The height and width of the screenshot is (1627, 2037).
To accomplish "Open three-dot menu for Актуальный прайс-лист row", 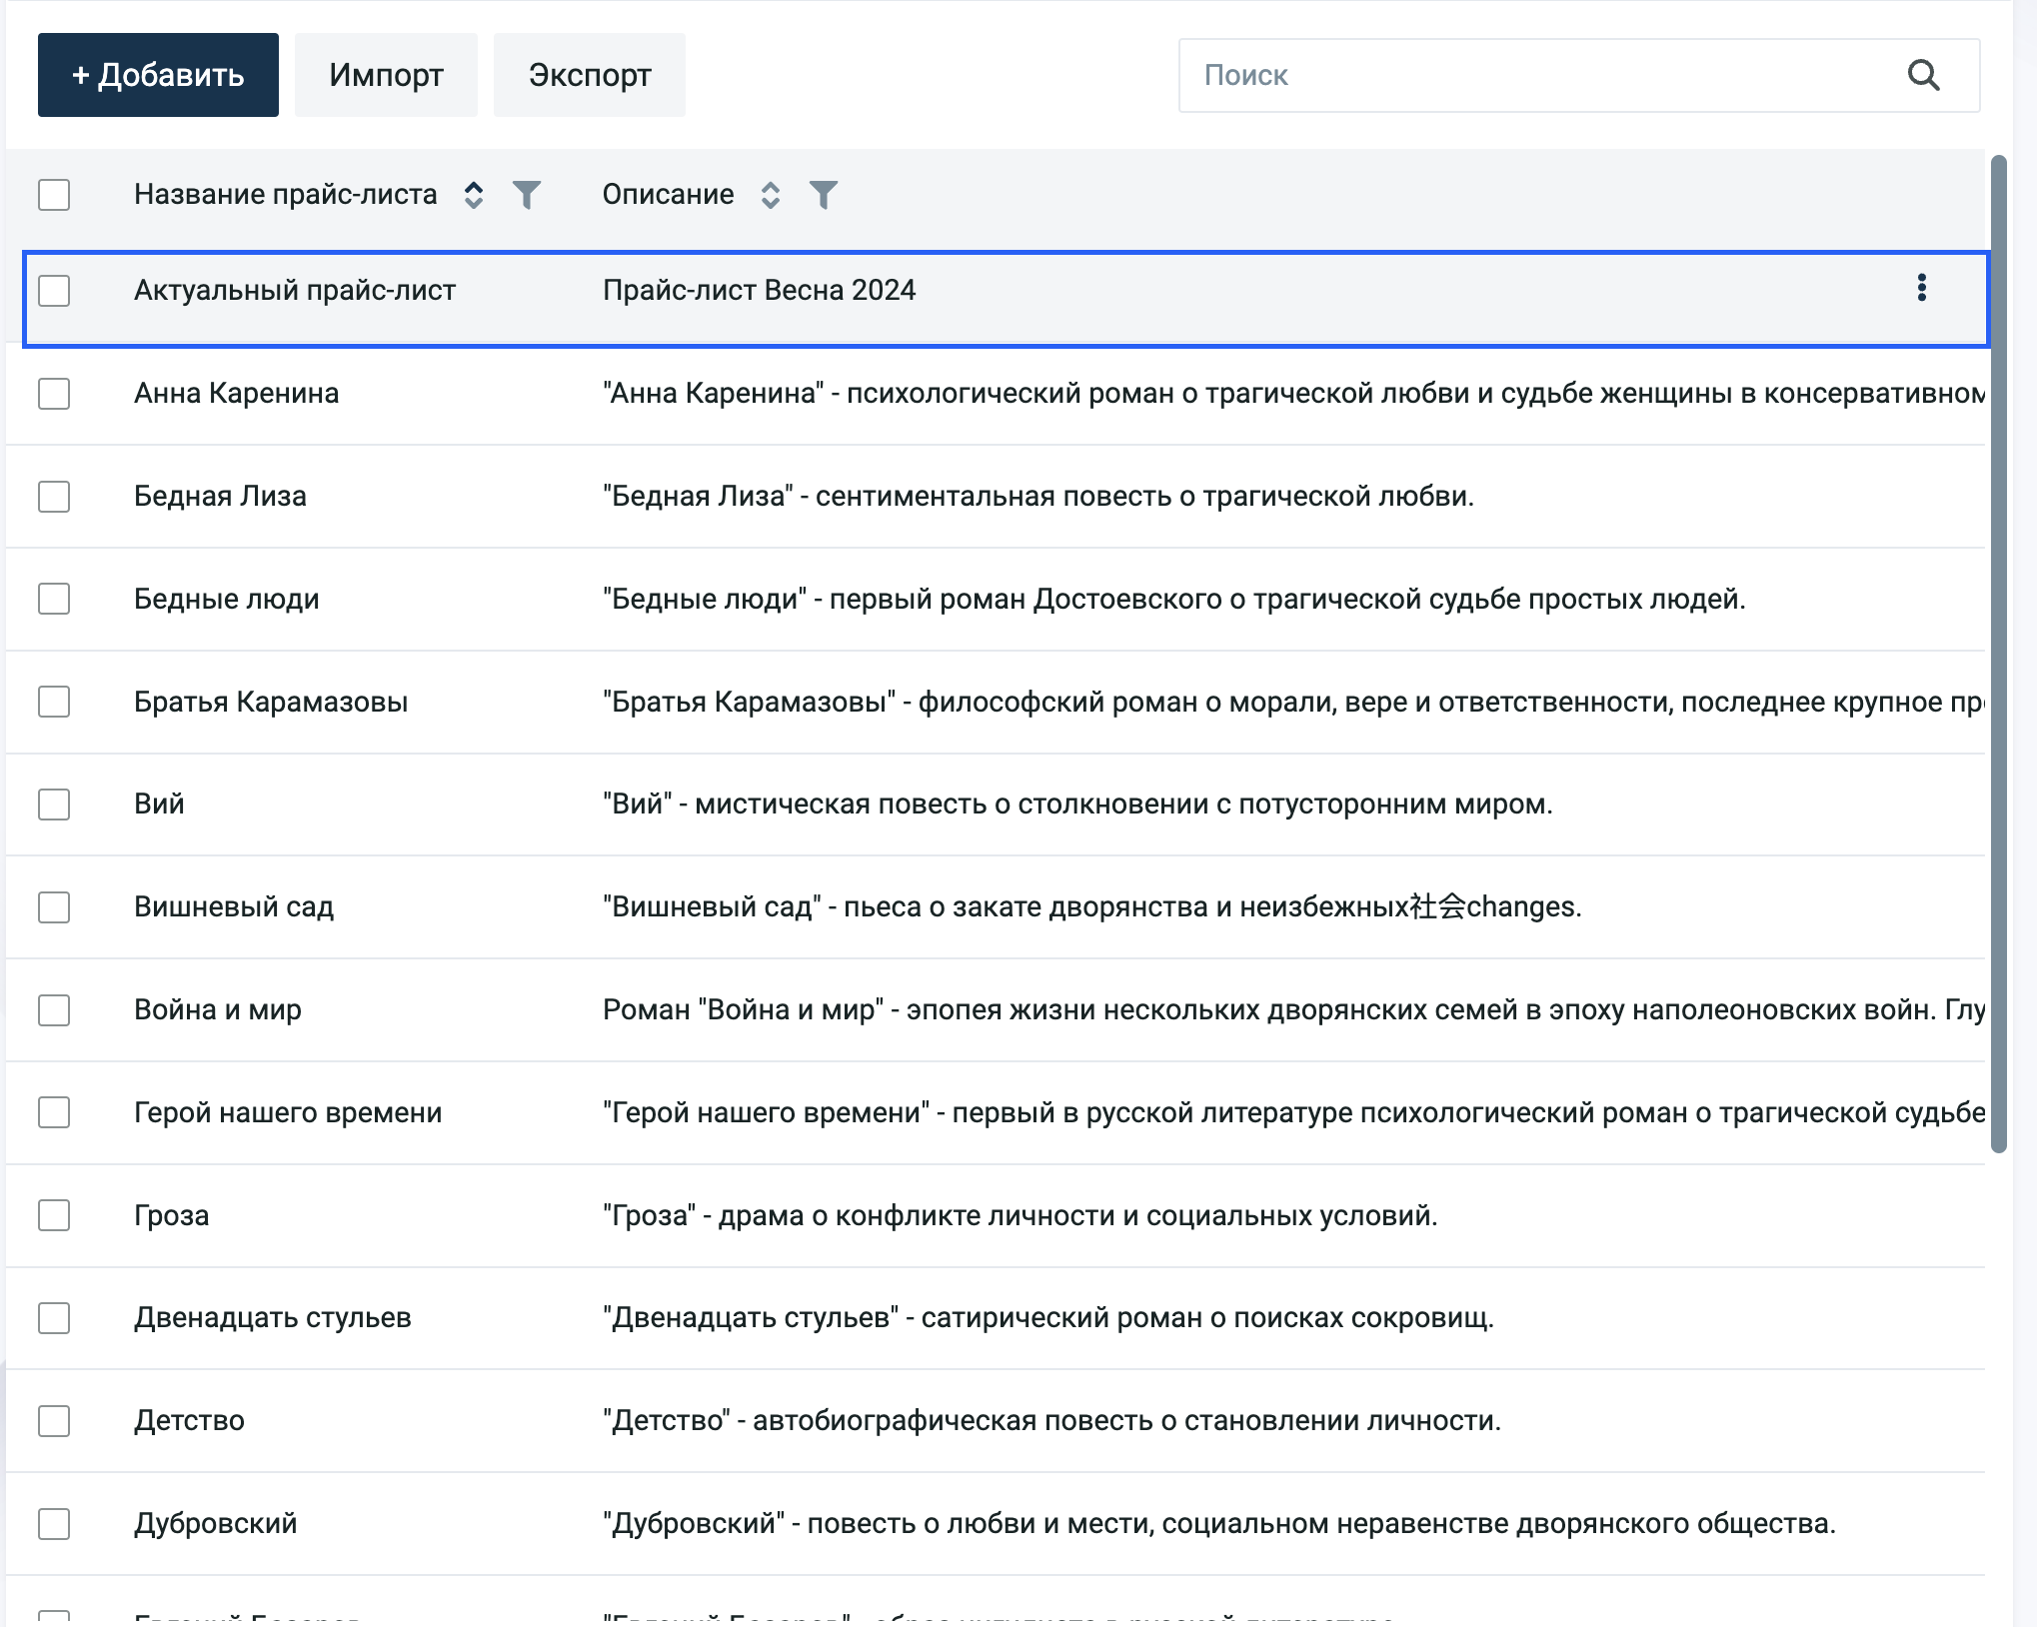I will tap(1921, 288).
